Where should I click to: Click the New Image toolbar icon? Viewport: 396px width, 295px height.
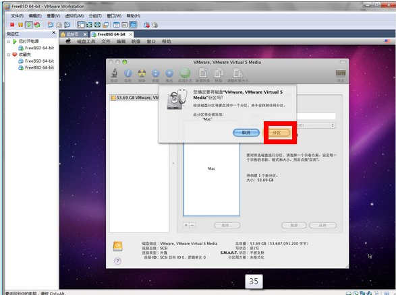click(203, 73)
